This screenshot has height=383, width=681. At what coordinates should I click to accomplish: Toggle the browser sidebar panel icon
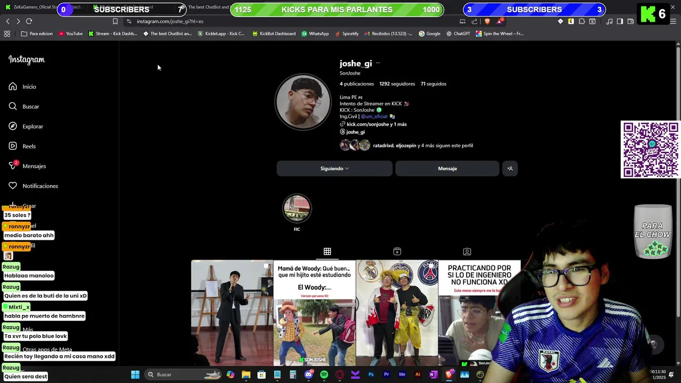coord(620,21)
